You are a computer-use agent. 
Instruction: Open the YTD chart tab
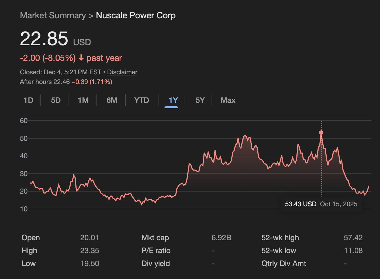click(141, 100)
